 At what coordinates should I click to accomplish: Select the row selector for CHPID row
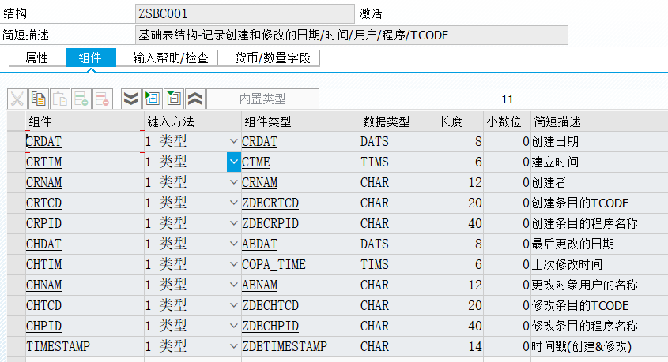pos(16,326)
